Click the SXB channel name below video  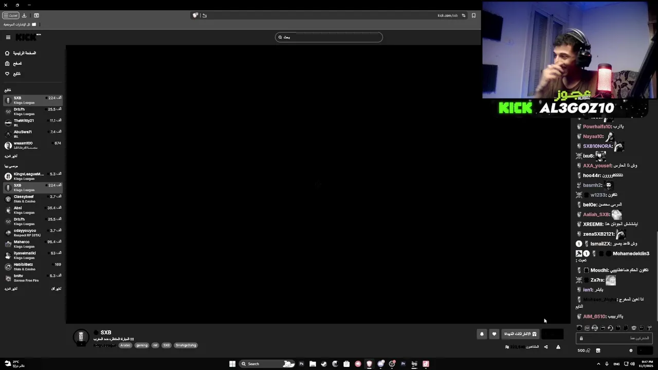(x=106, y=332)
